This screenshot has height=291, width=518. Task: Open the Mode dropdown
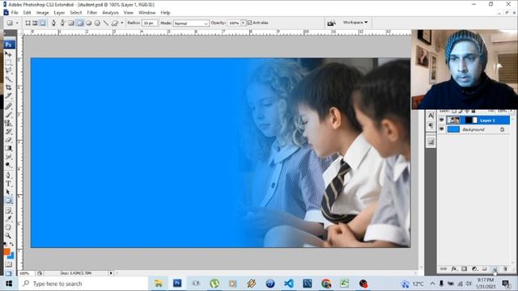point(191,23)
